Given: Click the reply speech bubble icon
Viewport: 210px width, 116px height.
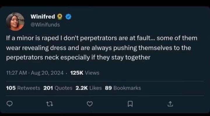Looking at the screenshot, I should click(x=9, y=104).
